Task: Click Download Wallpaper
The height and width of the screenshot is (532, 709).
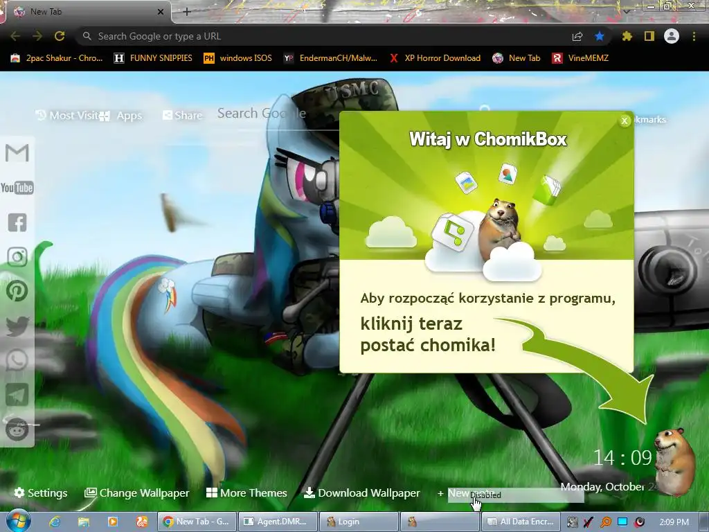Action: [x=361, y=493]
